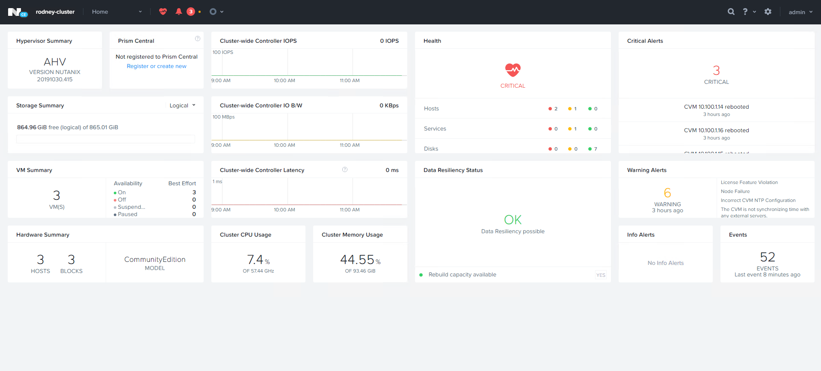Image resolution: width=821 pixels, height=371 pixels.
Task: Click the orange dot beside alerts badge
Action: point(200,12)
